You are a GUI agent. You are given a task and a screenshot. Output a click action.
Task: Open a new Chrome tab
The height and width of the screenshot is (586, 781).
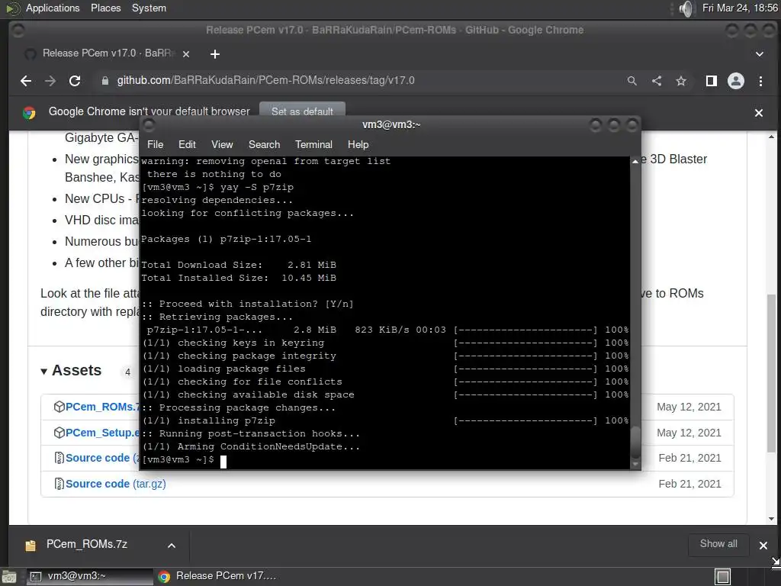pos(214,54)
